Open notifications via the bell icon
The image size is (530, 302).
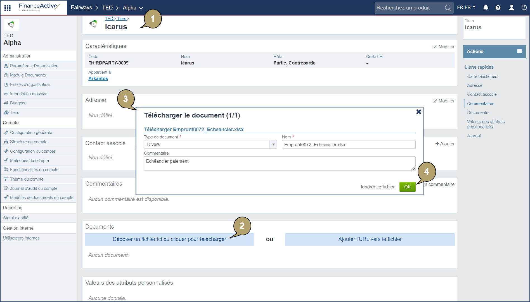click(486, 8)
